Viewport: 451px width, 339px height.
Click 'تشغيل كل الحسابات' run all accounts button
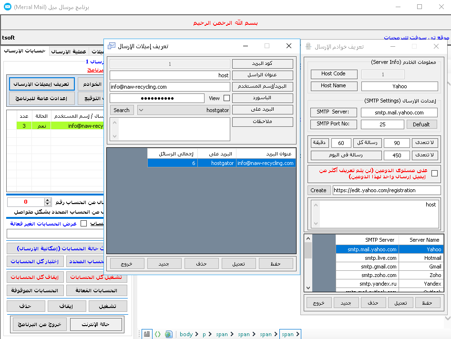[96, 277]
